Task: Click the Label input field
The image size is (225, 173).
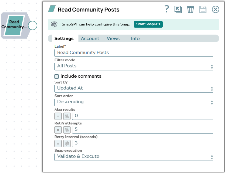Action: click(x=134, y=53)
